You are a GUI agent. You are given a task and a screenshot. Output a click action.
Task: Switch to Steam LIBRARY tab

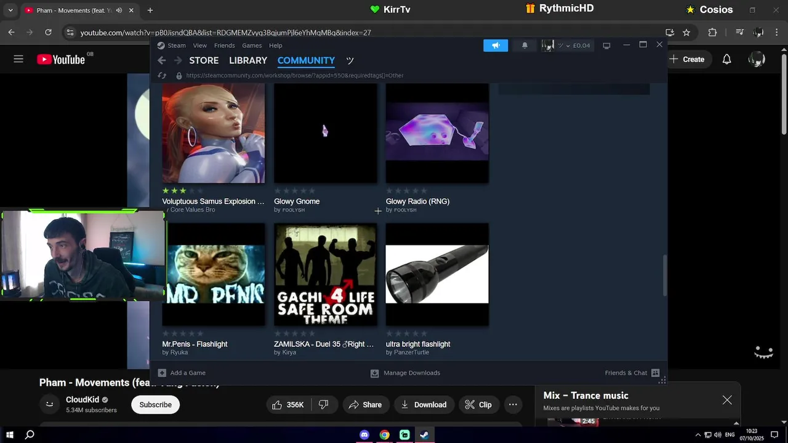tap(248, 60)
